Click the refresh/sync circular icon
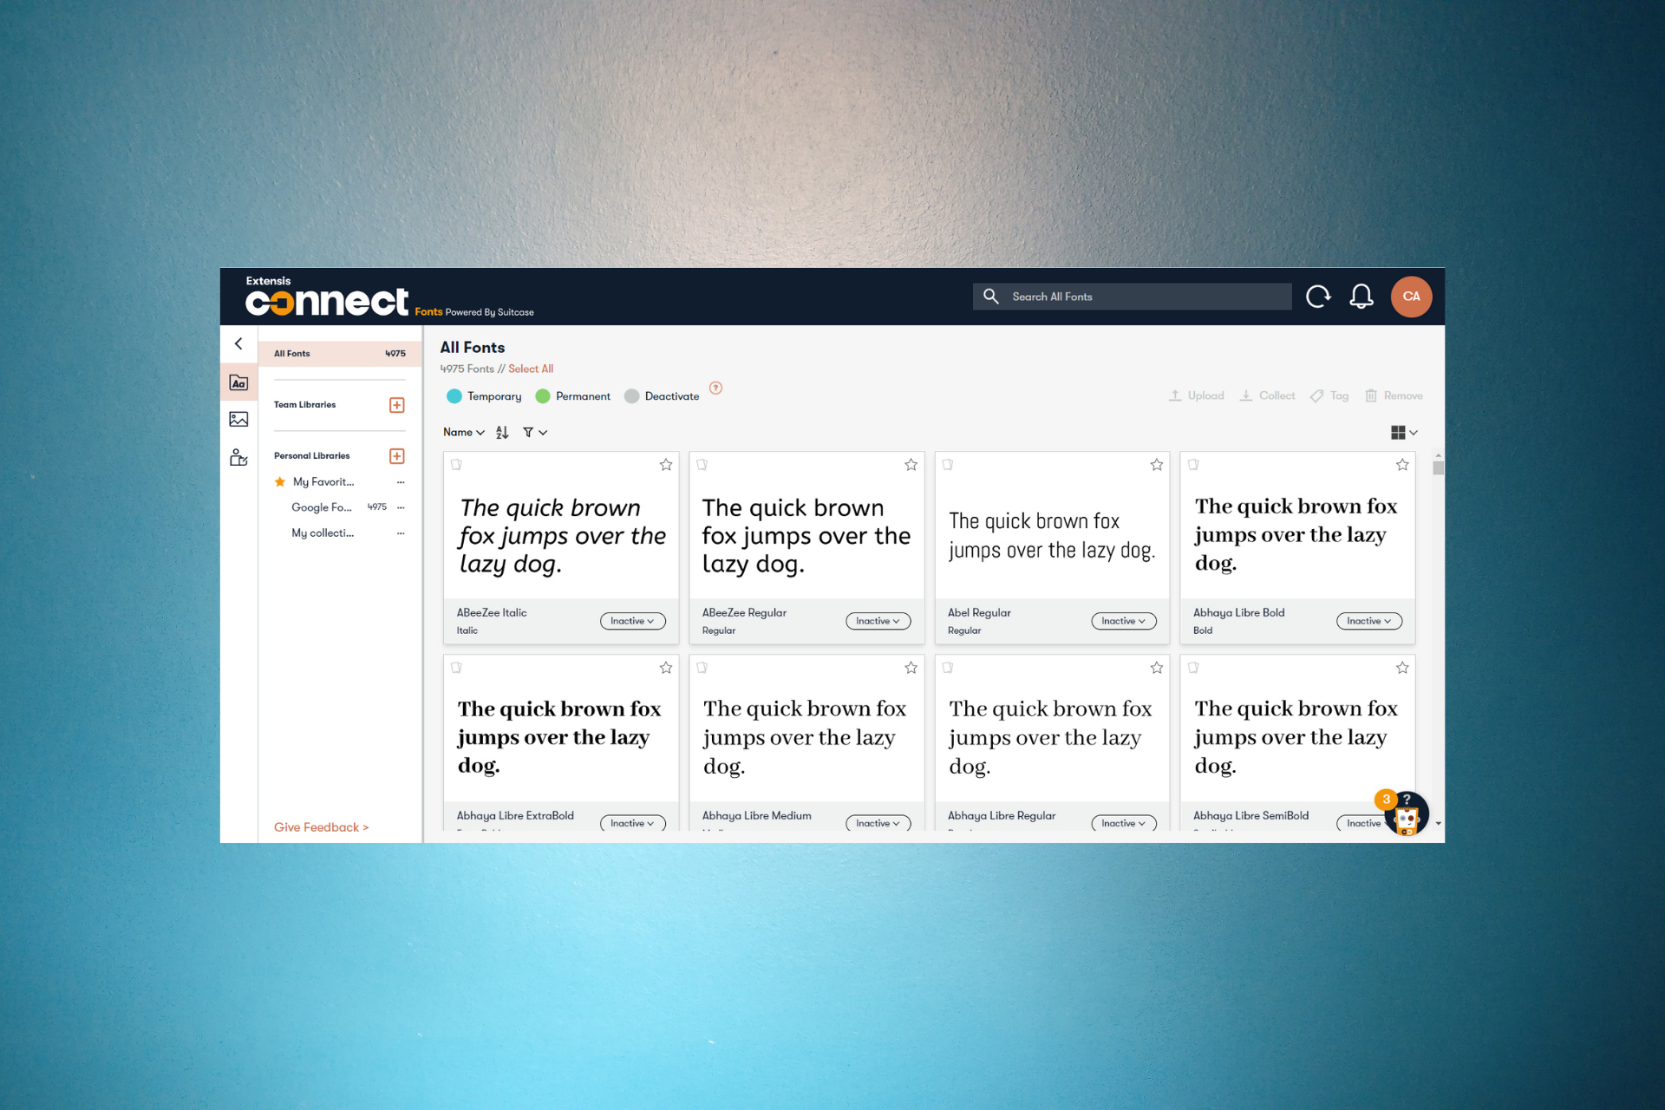This screenshot has height=1110, width=1665. pyautogui.click(x=1319, y=296)
